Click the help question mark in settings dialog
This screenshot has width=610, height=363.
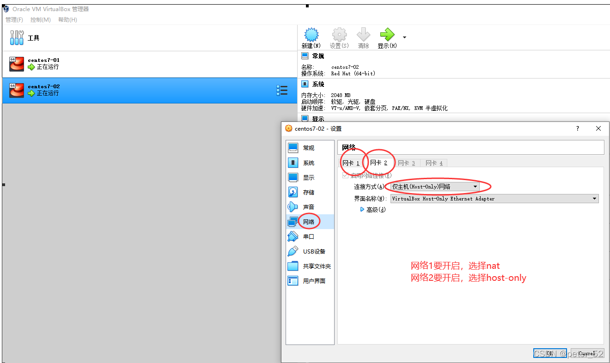coord(578,129)
